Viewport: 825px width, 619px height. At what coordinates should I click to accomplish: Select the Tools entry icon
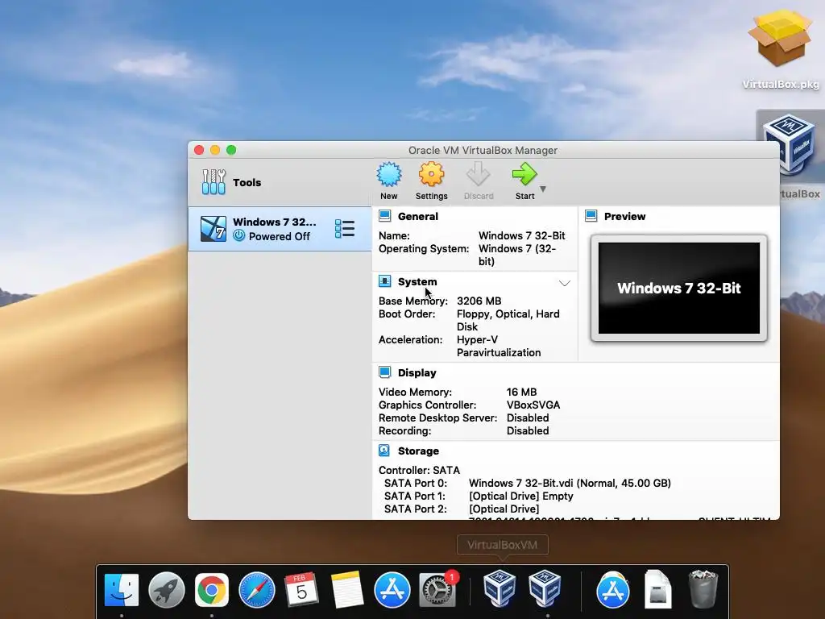click(x=214, y=182)
